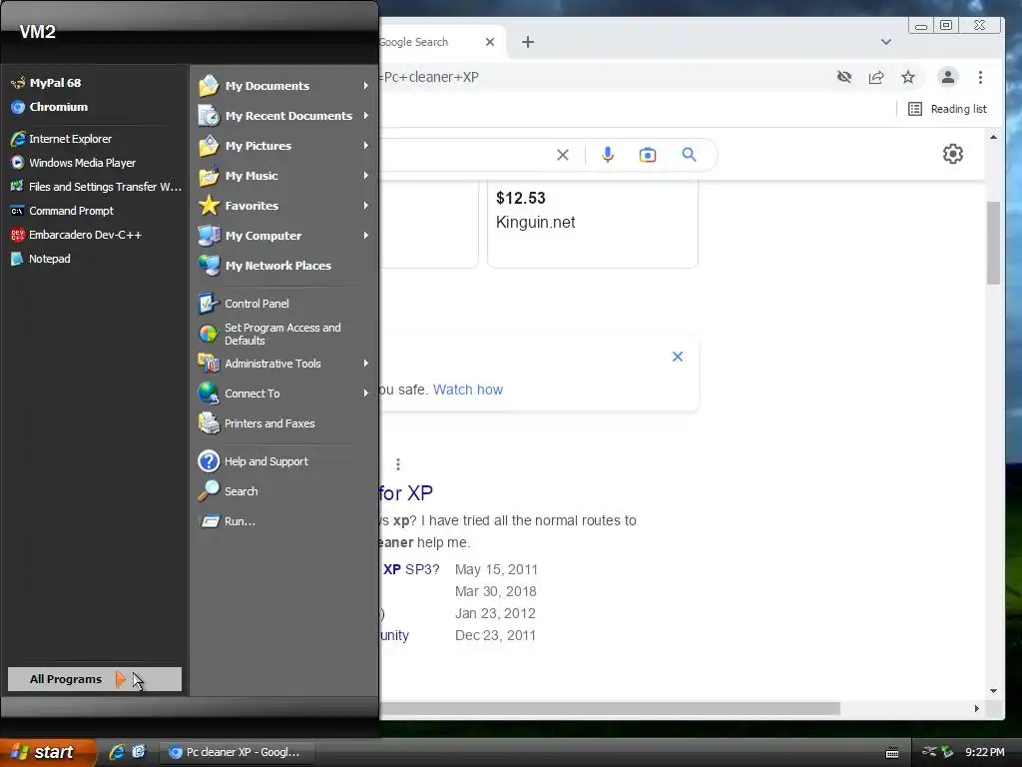Open Chromium's three-dot menu
This screenshot has width=1022, height=767.
(980, 77)
